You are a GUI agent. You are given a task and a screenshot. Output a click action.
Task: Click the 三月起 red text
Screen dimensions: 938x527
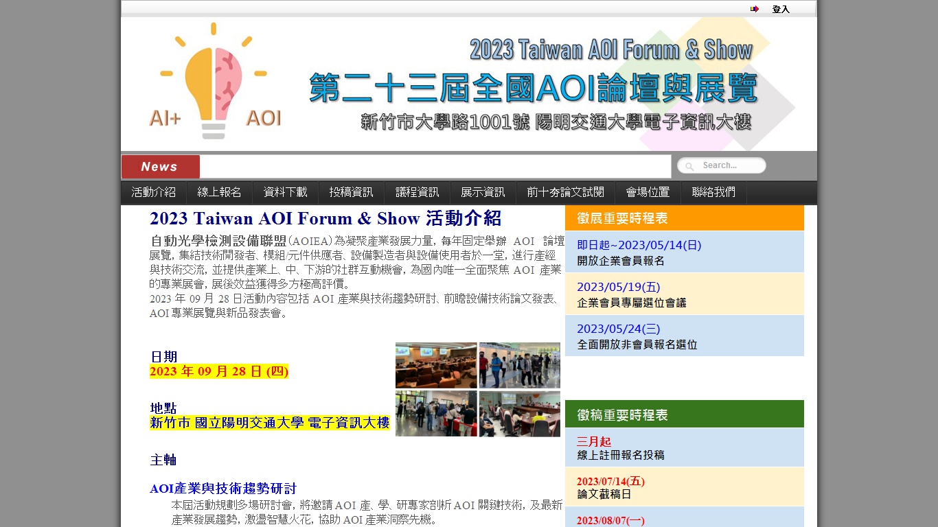tap(594, 441)
